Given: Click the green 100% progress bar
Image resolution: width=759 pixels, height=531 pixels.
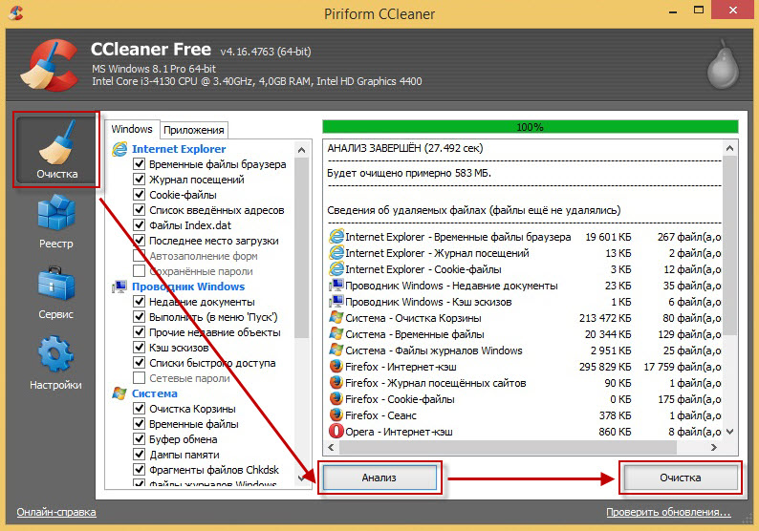Looking at the screenshot, I should (x=530, y=126).
